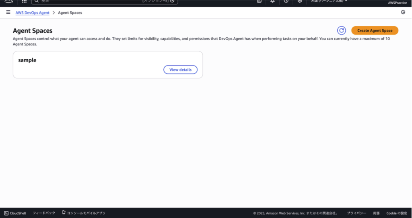Expand the region selector dropdown
Screen dimensions: 412x218
[x=329, y=1]
